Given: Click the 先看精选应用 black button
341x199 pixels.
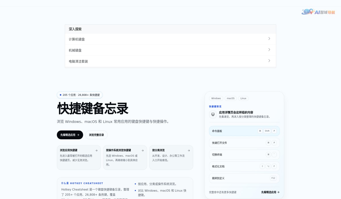Looking at the screenshot, I should point(70,135).
